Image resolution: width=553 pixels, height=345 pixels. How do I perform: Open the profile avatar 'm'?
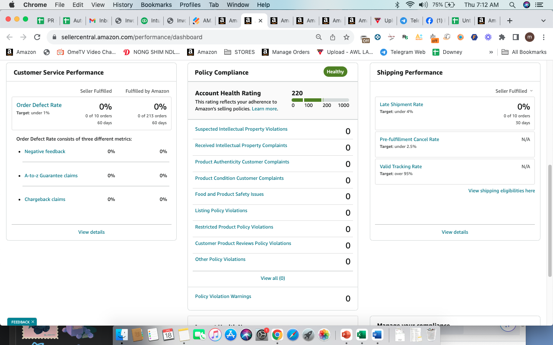(530, 37)
